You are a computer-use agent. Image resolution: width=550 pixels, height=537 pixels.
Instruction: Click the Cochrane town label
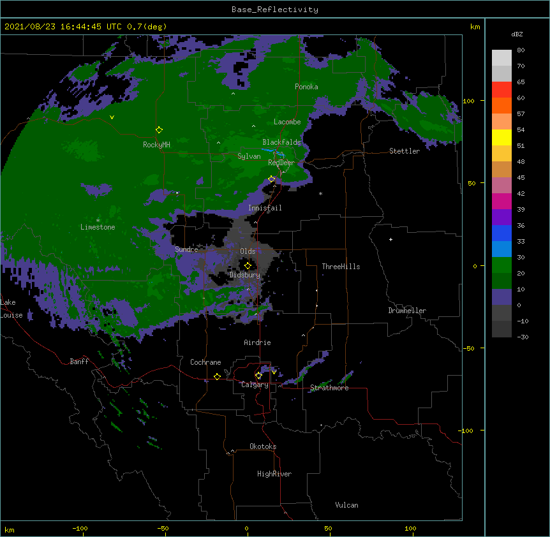pyautogui.click(x=205, y=362)
